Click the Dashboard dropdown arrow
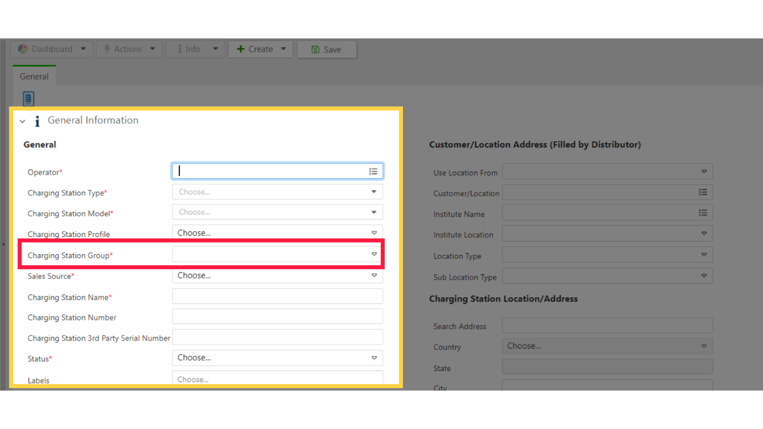 tap(83, 49)
